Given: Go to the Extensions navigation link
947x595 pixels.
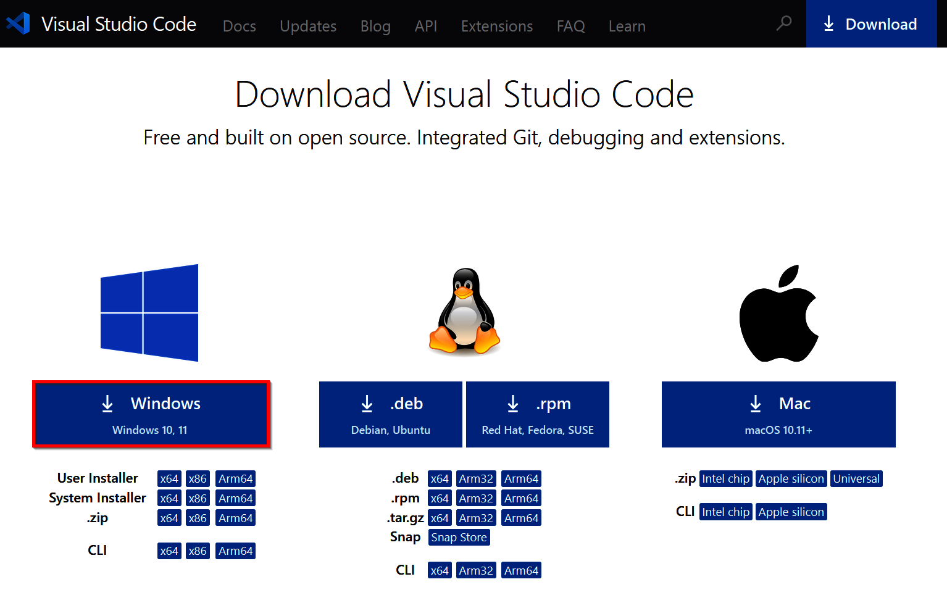Looking at the screenshot, I should coord(496,26).
